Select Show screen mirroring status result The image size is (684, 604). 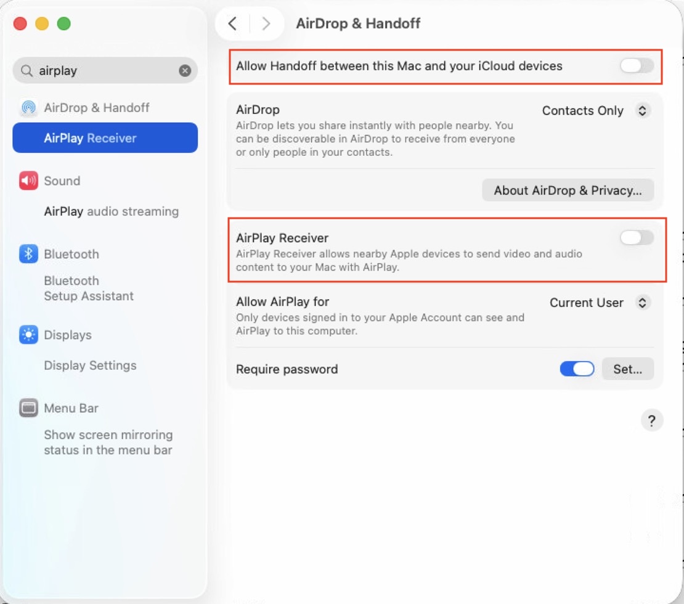point(108,443)
